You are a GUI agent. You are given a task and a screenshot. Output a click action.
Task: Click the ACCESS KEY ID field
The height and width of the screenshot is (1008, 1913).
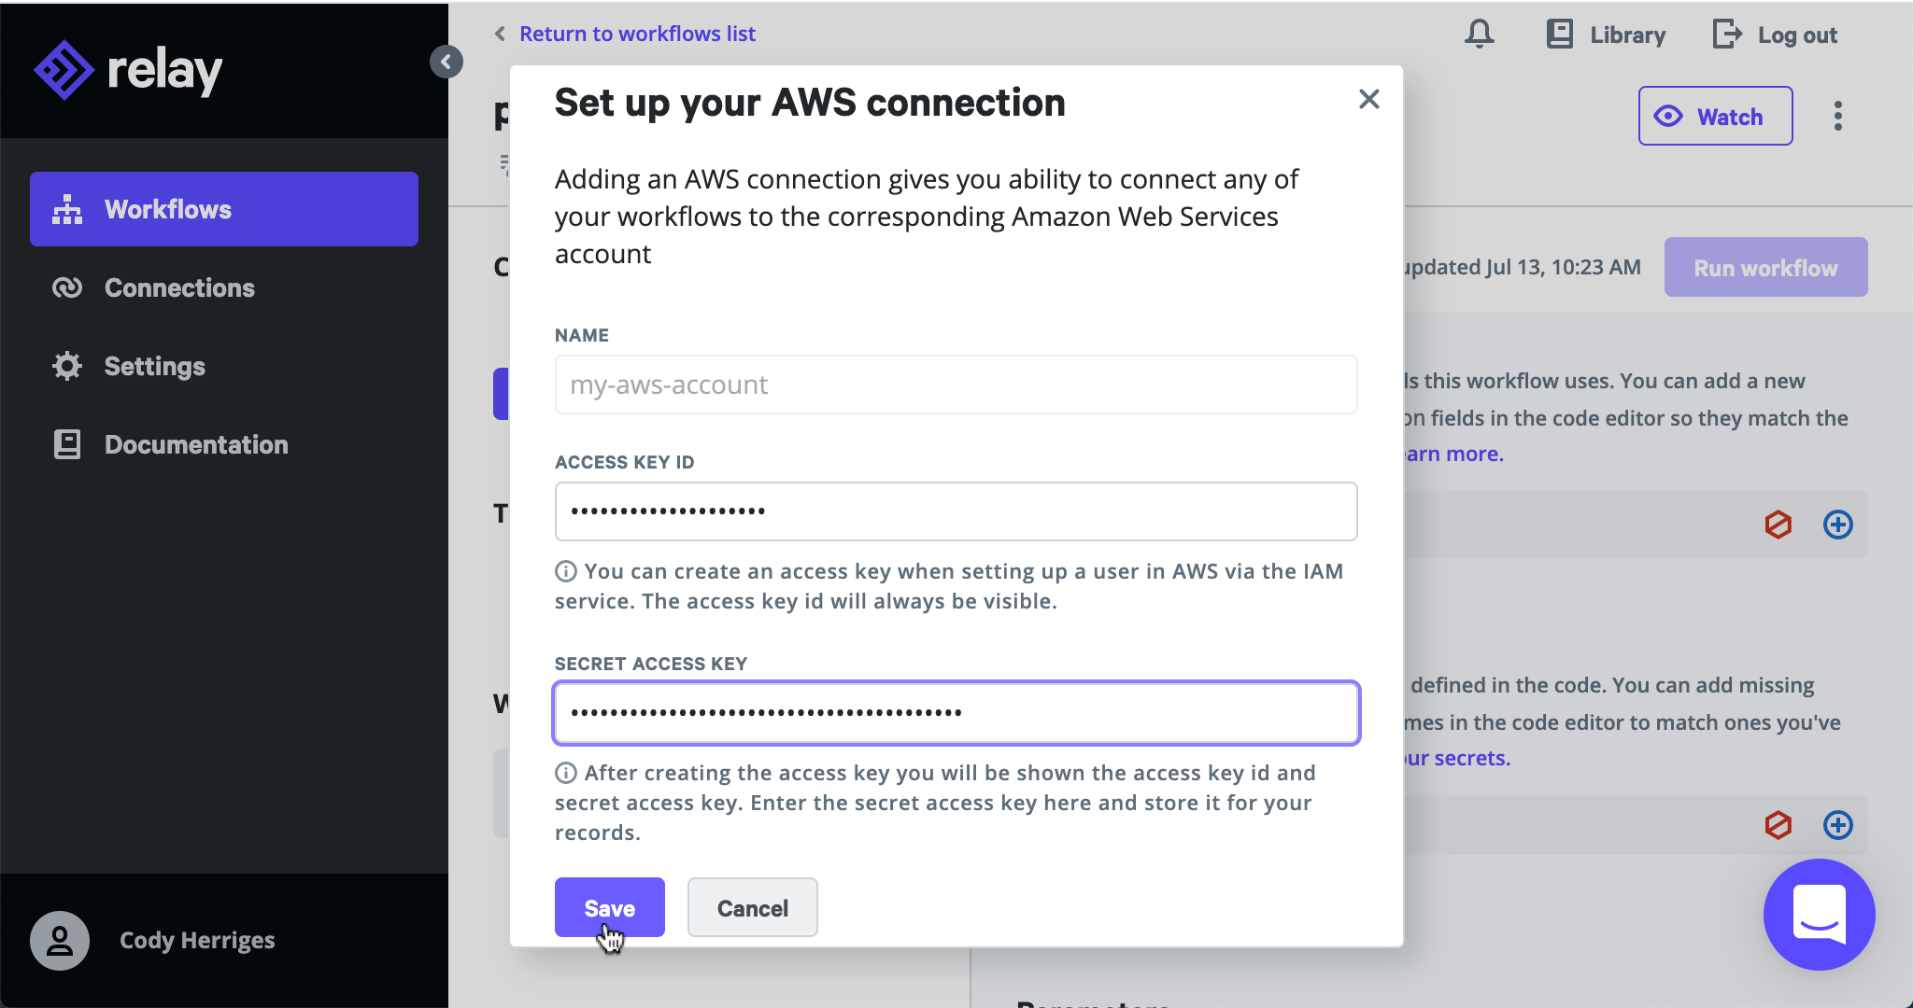click(x=956, y=511)
